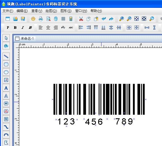Click the wavy ABC text icon
This screenshot has height=146, width=162.
[63, 28]
